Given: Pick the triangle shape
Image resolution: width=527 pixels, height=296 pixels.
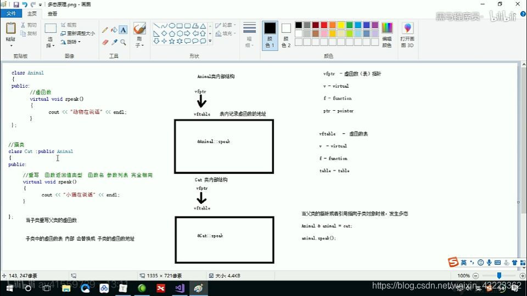Looking at the screenshot, I should point(203,26).
